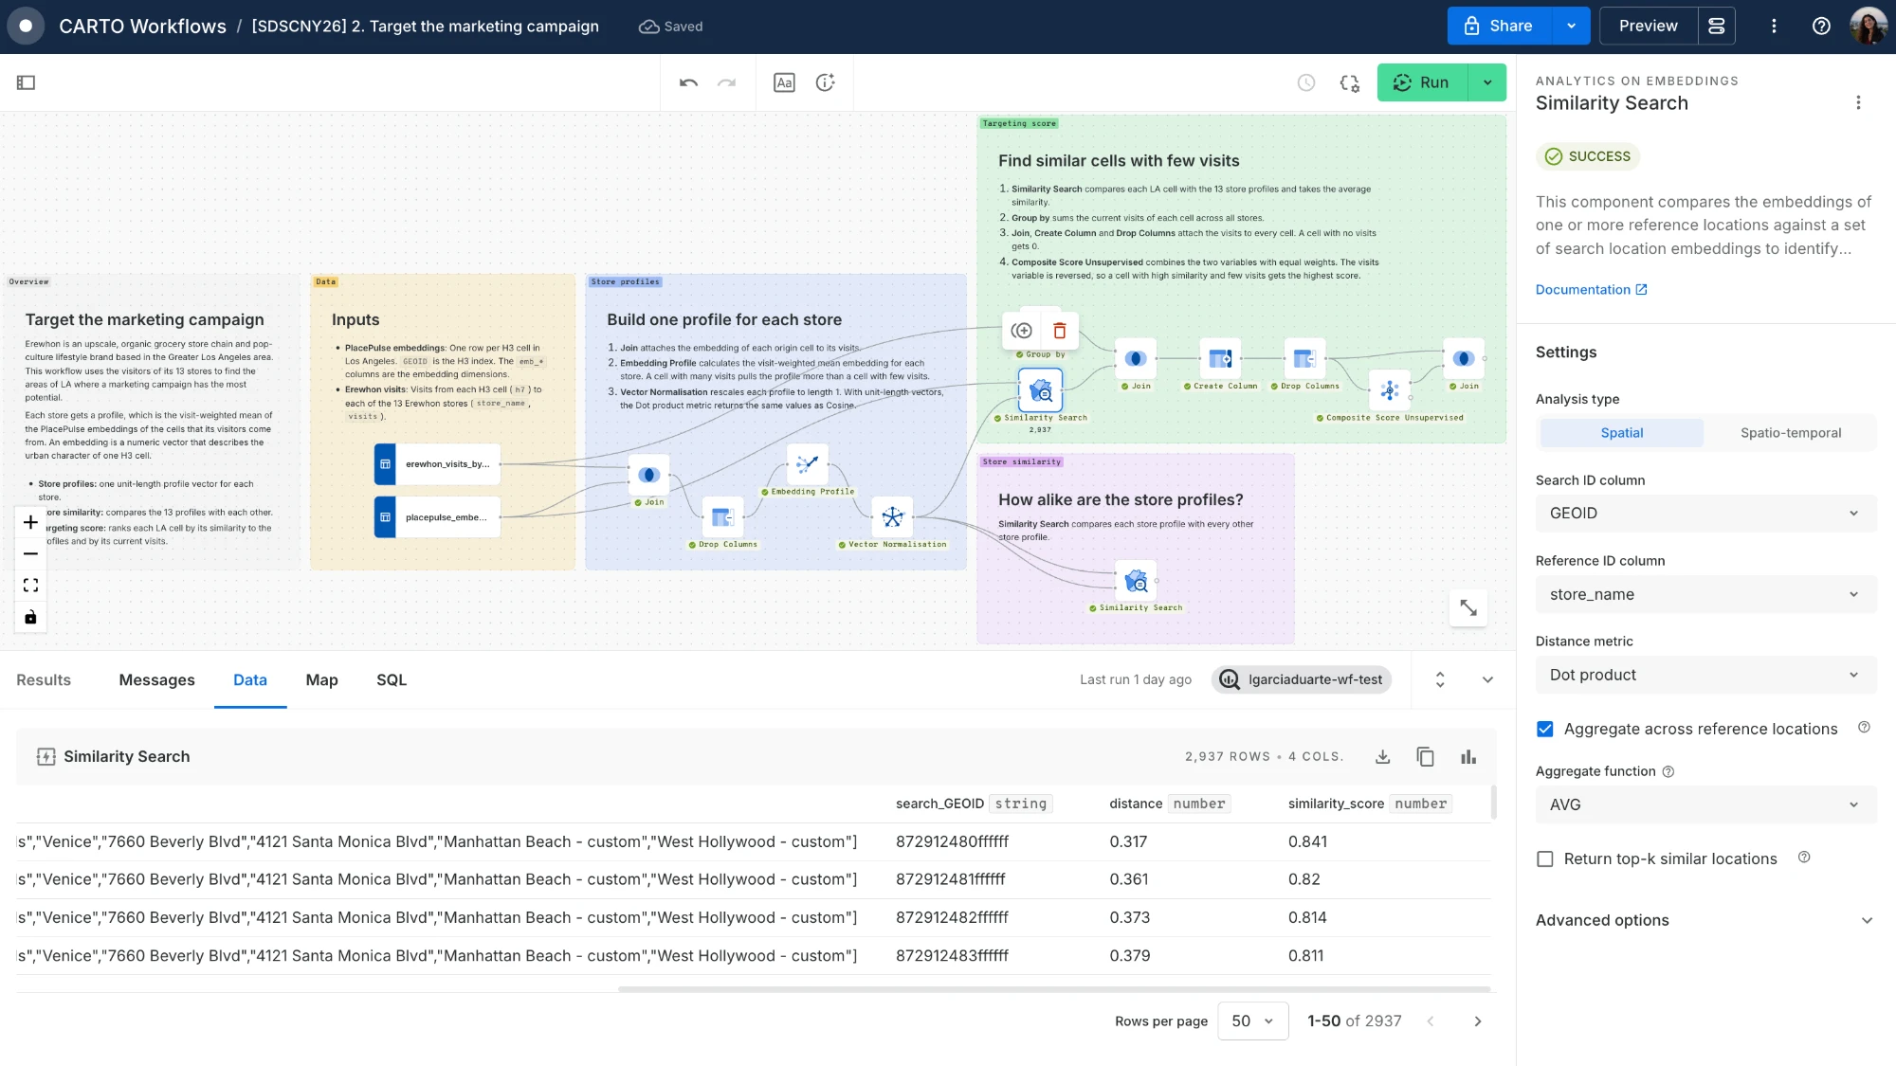This screenshot has height=1066, width=1896.
Task: Open the Documentation link
Action: point(1591,290)
